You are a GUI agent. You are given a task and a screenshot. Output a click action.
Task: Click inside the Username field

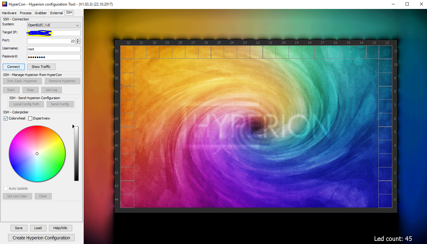(53, 49)
